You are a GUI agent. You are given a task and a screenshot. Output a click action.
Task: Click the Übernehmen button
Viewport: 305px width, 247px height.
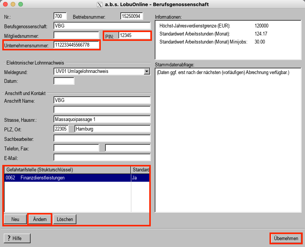pos(286,238)
